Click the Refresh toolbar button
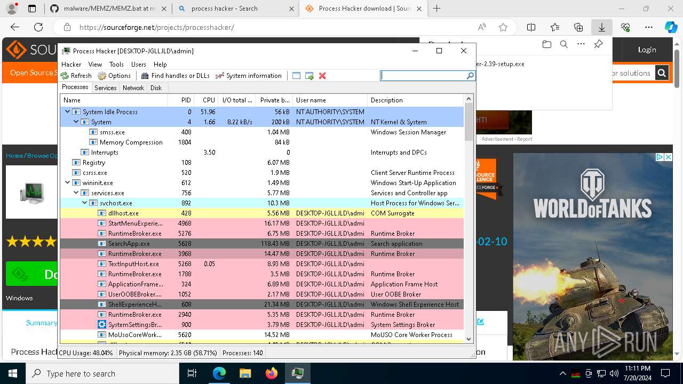The height and width of the screenshot is (384, 683). [x=76, y=76]
